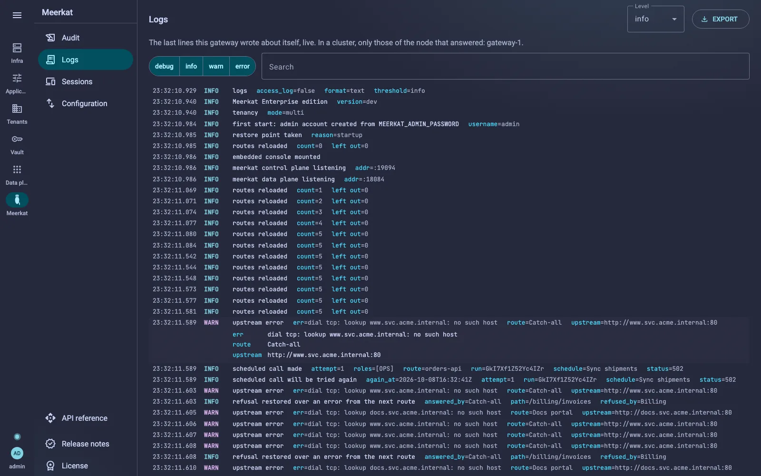Click the API reference icon
The height and width of the screenshot is (476, 761).
click(50, 418)
